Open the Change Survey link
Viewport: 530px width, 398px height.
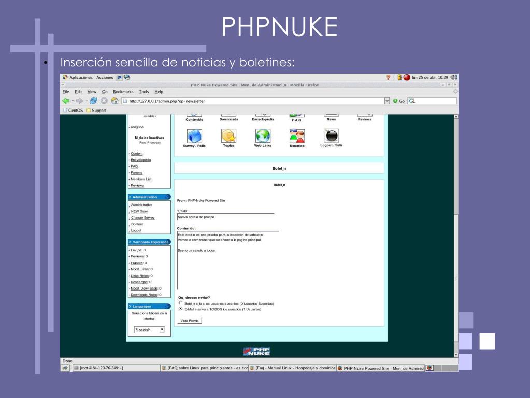point(142,217)
